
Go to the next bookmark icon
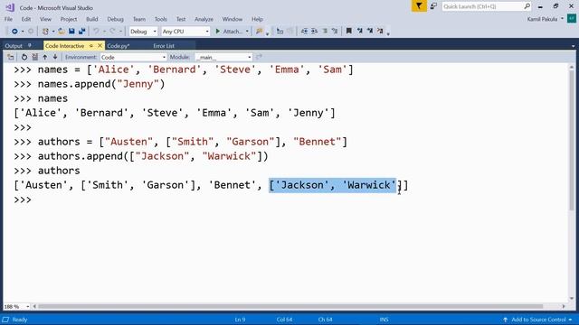(x=370, y=32)
